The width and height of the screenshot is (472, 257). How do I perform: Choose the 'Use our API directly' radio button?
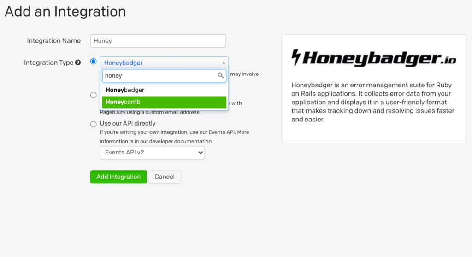coord(94,124)
